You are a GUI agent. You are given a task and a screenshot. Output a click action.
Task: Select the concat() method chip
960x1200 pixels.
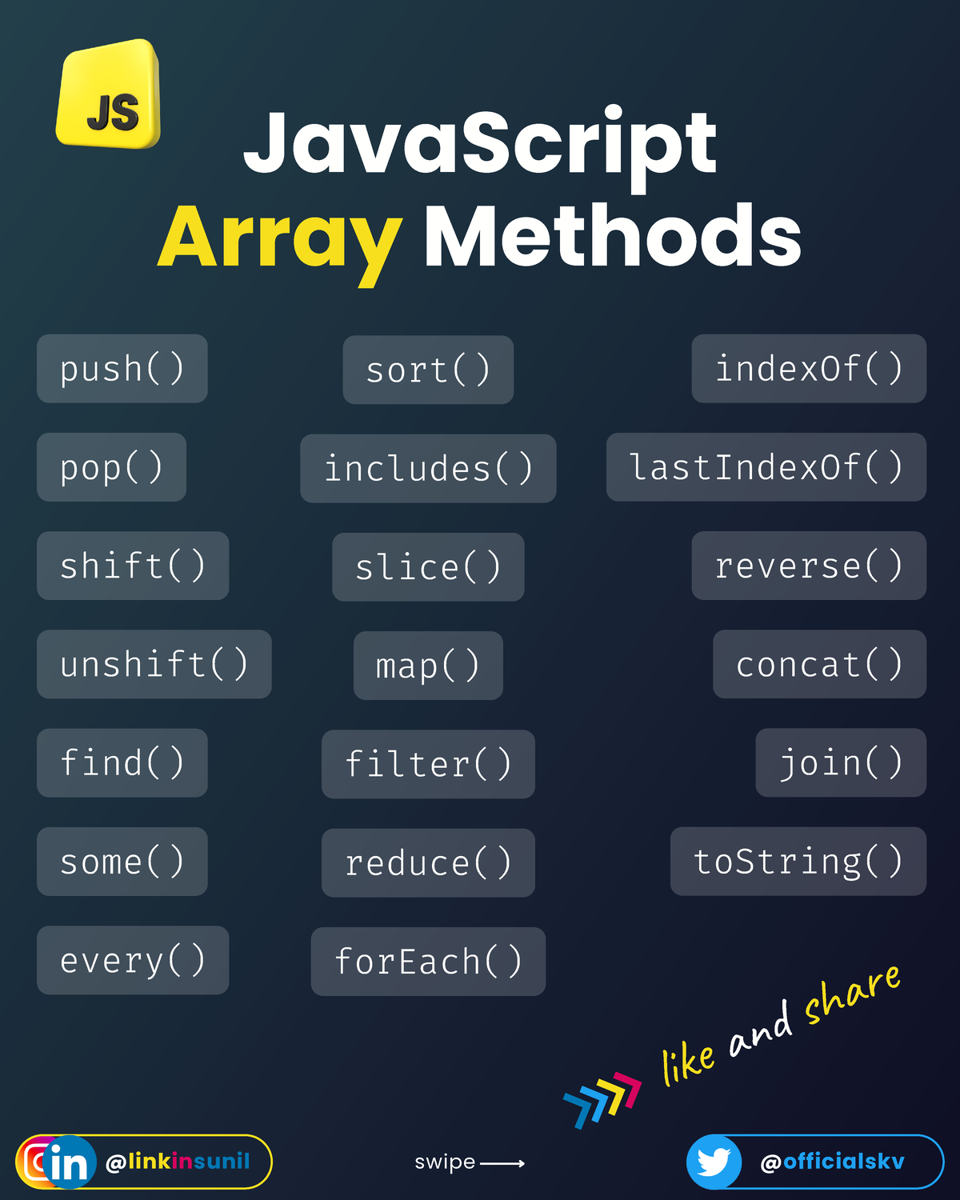820,664
